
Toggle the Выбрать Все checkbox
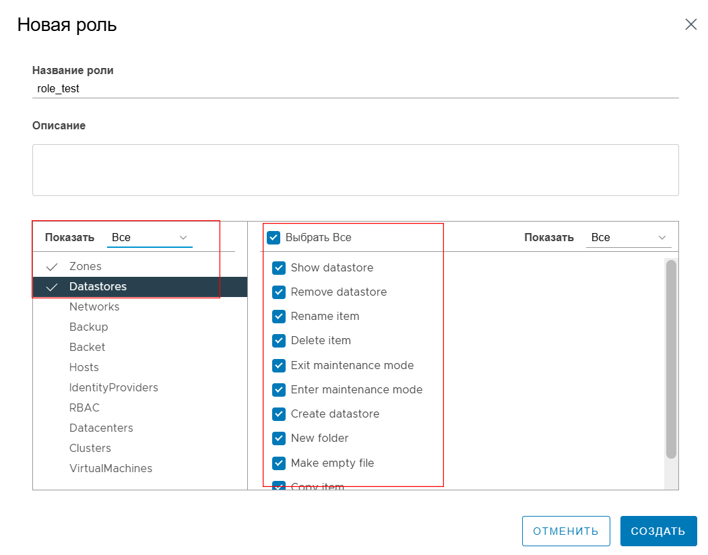(273, 238)
